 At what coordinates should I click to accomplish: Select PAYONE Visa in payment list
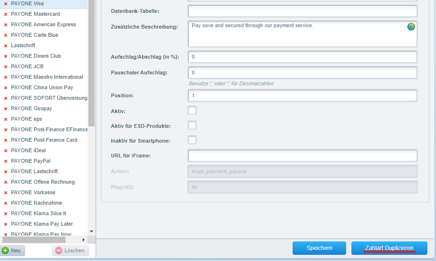tap(44, 4)
